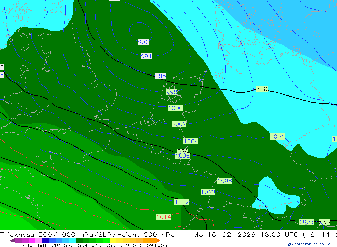Image resolution: width=337 pixels, height=247 pixels.
Task: Click the 606 legend value
Action: pyautogui.click(x=162, y=245)
